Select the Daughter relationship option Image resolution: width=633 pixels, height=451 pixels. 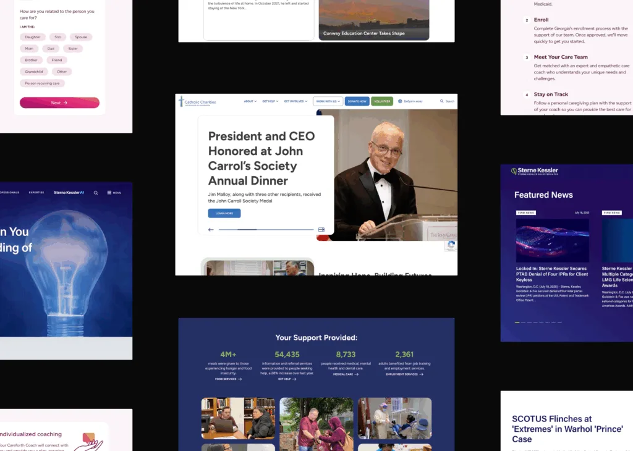[x=33, y=37]
